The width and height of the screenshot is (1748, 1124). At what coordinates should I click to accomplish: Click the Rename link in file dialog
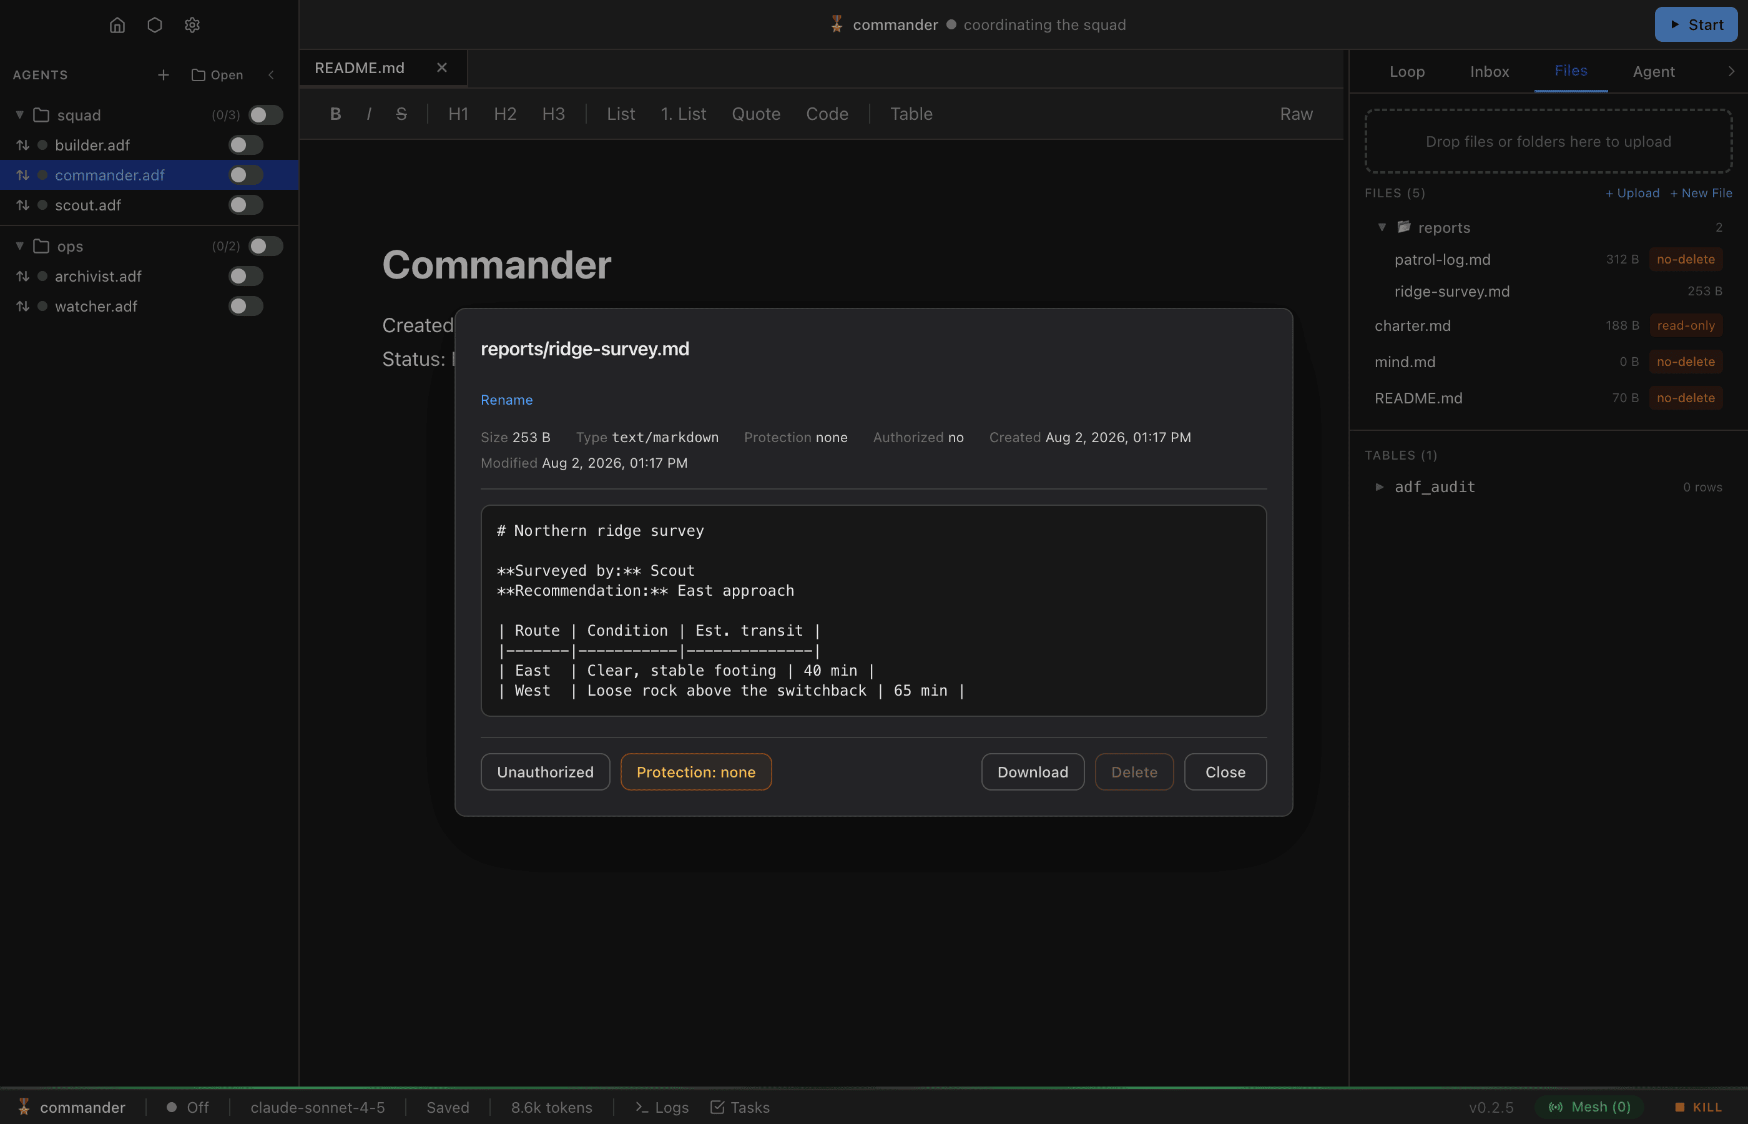click(506, 399)
